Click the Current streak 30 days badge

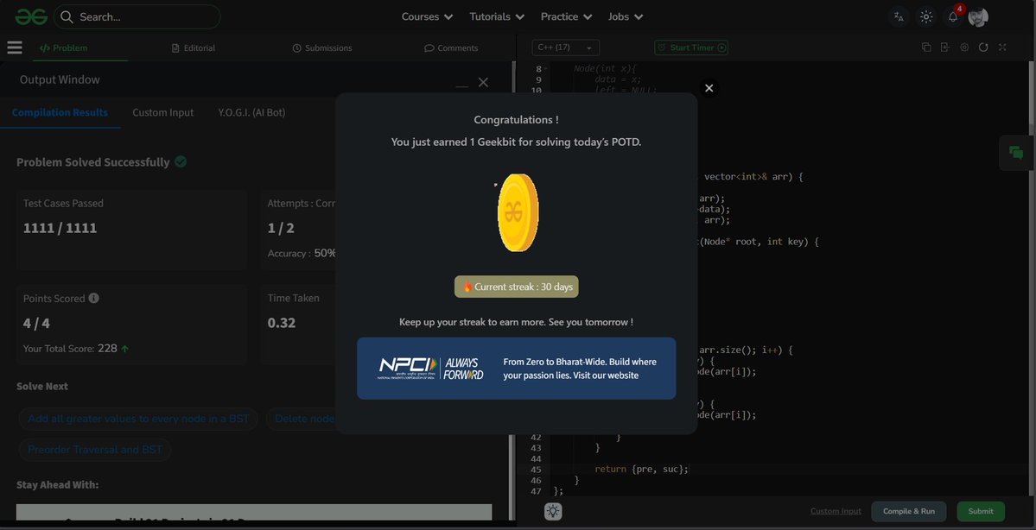[x=516, y=287]
